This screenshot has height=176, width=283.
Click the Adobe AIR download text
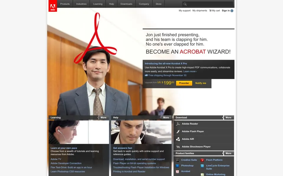click(x=188, y=139)
